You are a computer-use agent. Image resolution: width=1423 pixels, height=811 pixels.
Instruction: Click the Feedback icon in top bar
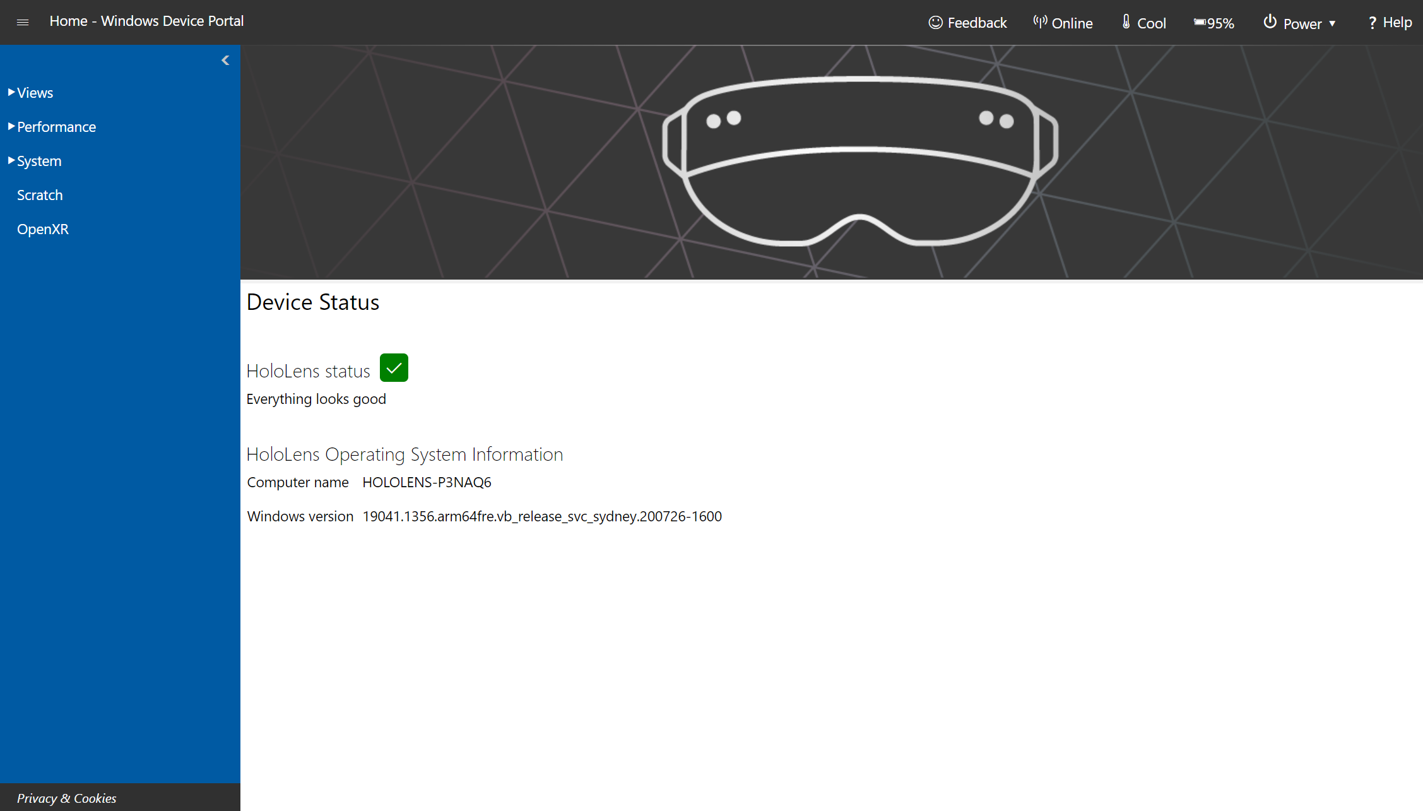click(936, 21)
